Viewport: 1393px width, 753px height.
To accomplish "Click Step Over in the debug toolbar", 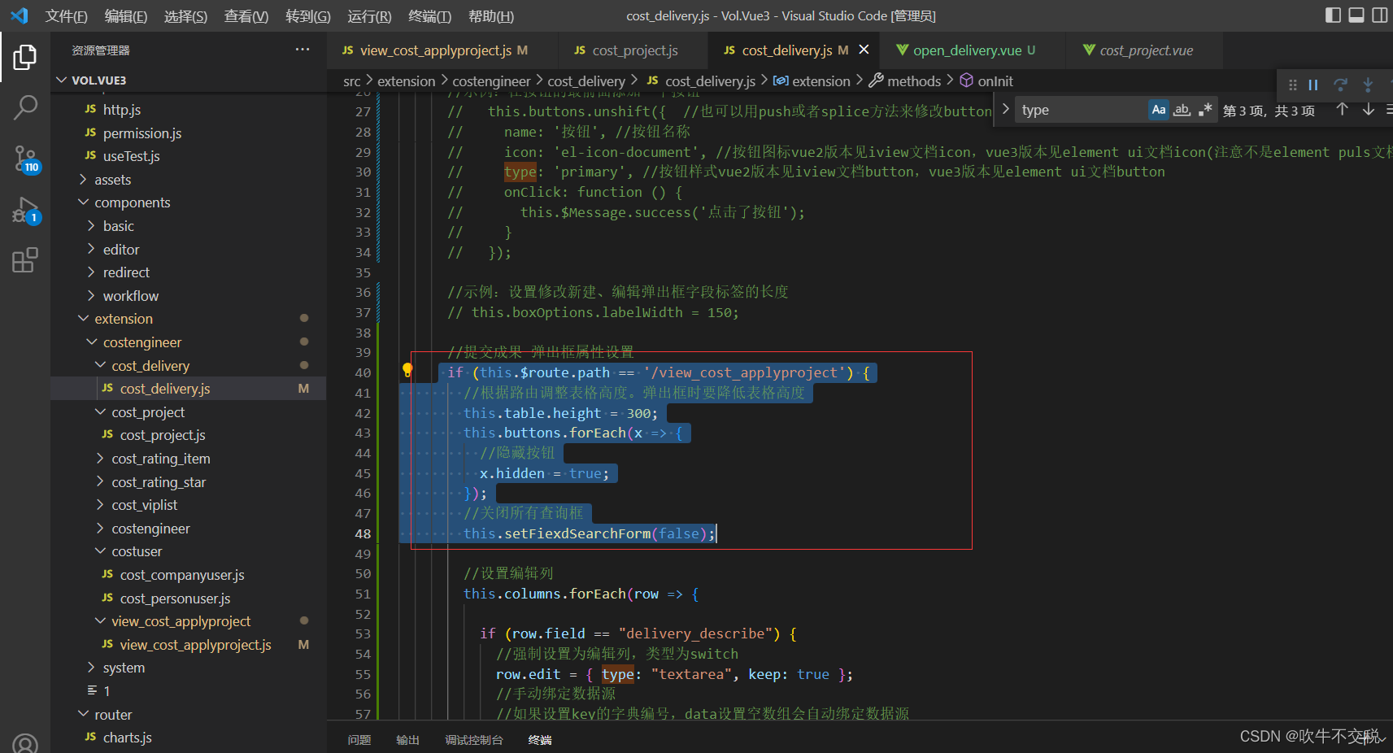I will (x=1341, y=85).
